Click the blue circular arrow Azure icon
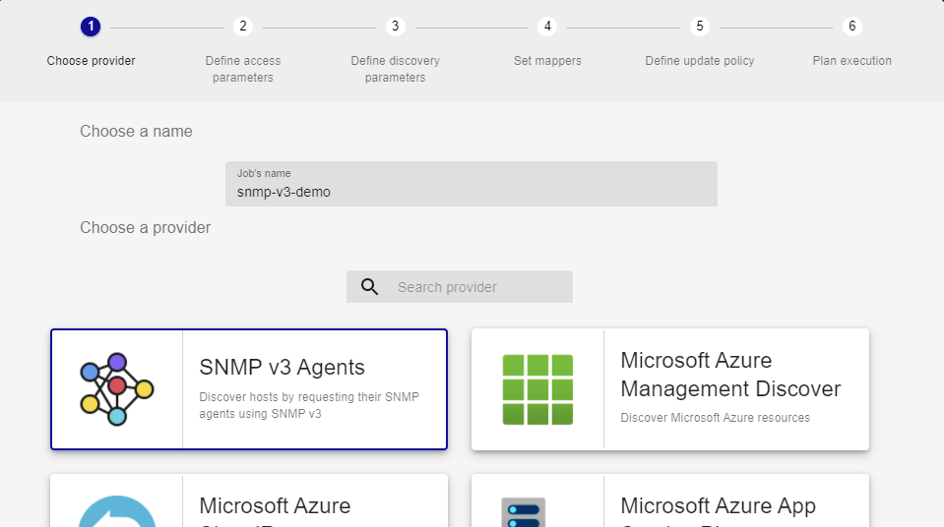The width and height of the screenshot is (944, 527). (117, 511)
